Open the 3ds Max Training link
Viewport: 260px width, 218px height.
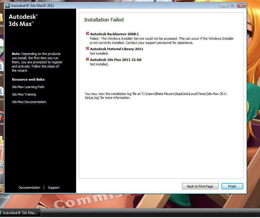tap(24, 94)
